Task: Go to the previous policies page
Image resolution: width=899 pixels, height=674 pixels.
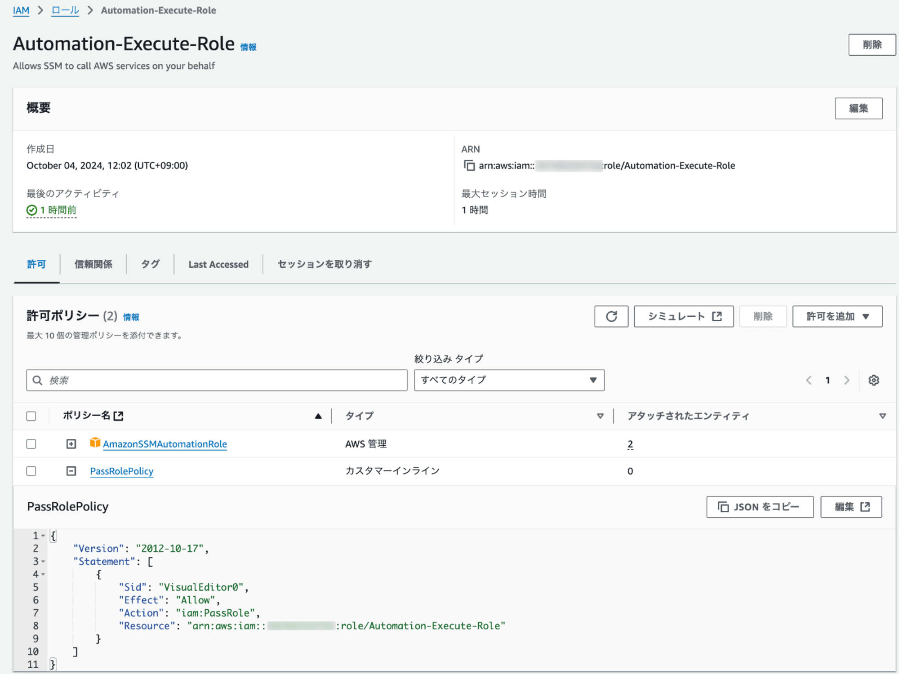Action: click(x=809, y=380)
